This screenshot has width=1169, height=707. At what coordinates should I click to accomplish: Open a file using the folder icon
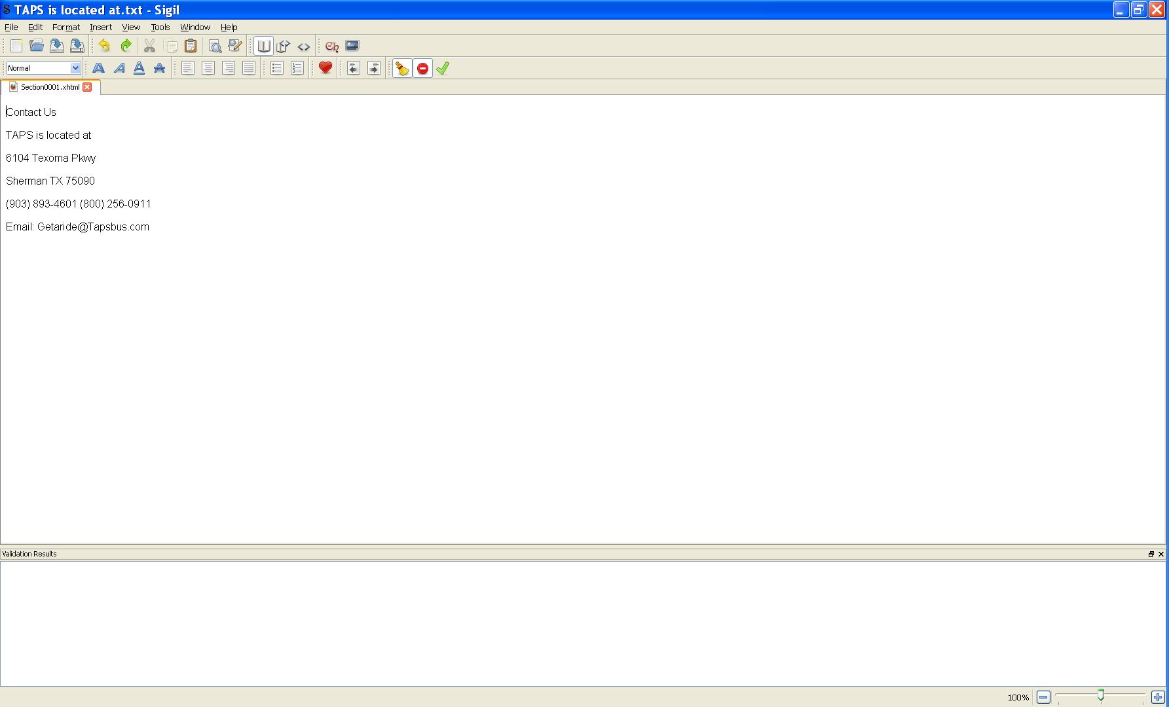37,46
